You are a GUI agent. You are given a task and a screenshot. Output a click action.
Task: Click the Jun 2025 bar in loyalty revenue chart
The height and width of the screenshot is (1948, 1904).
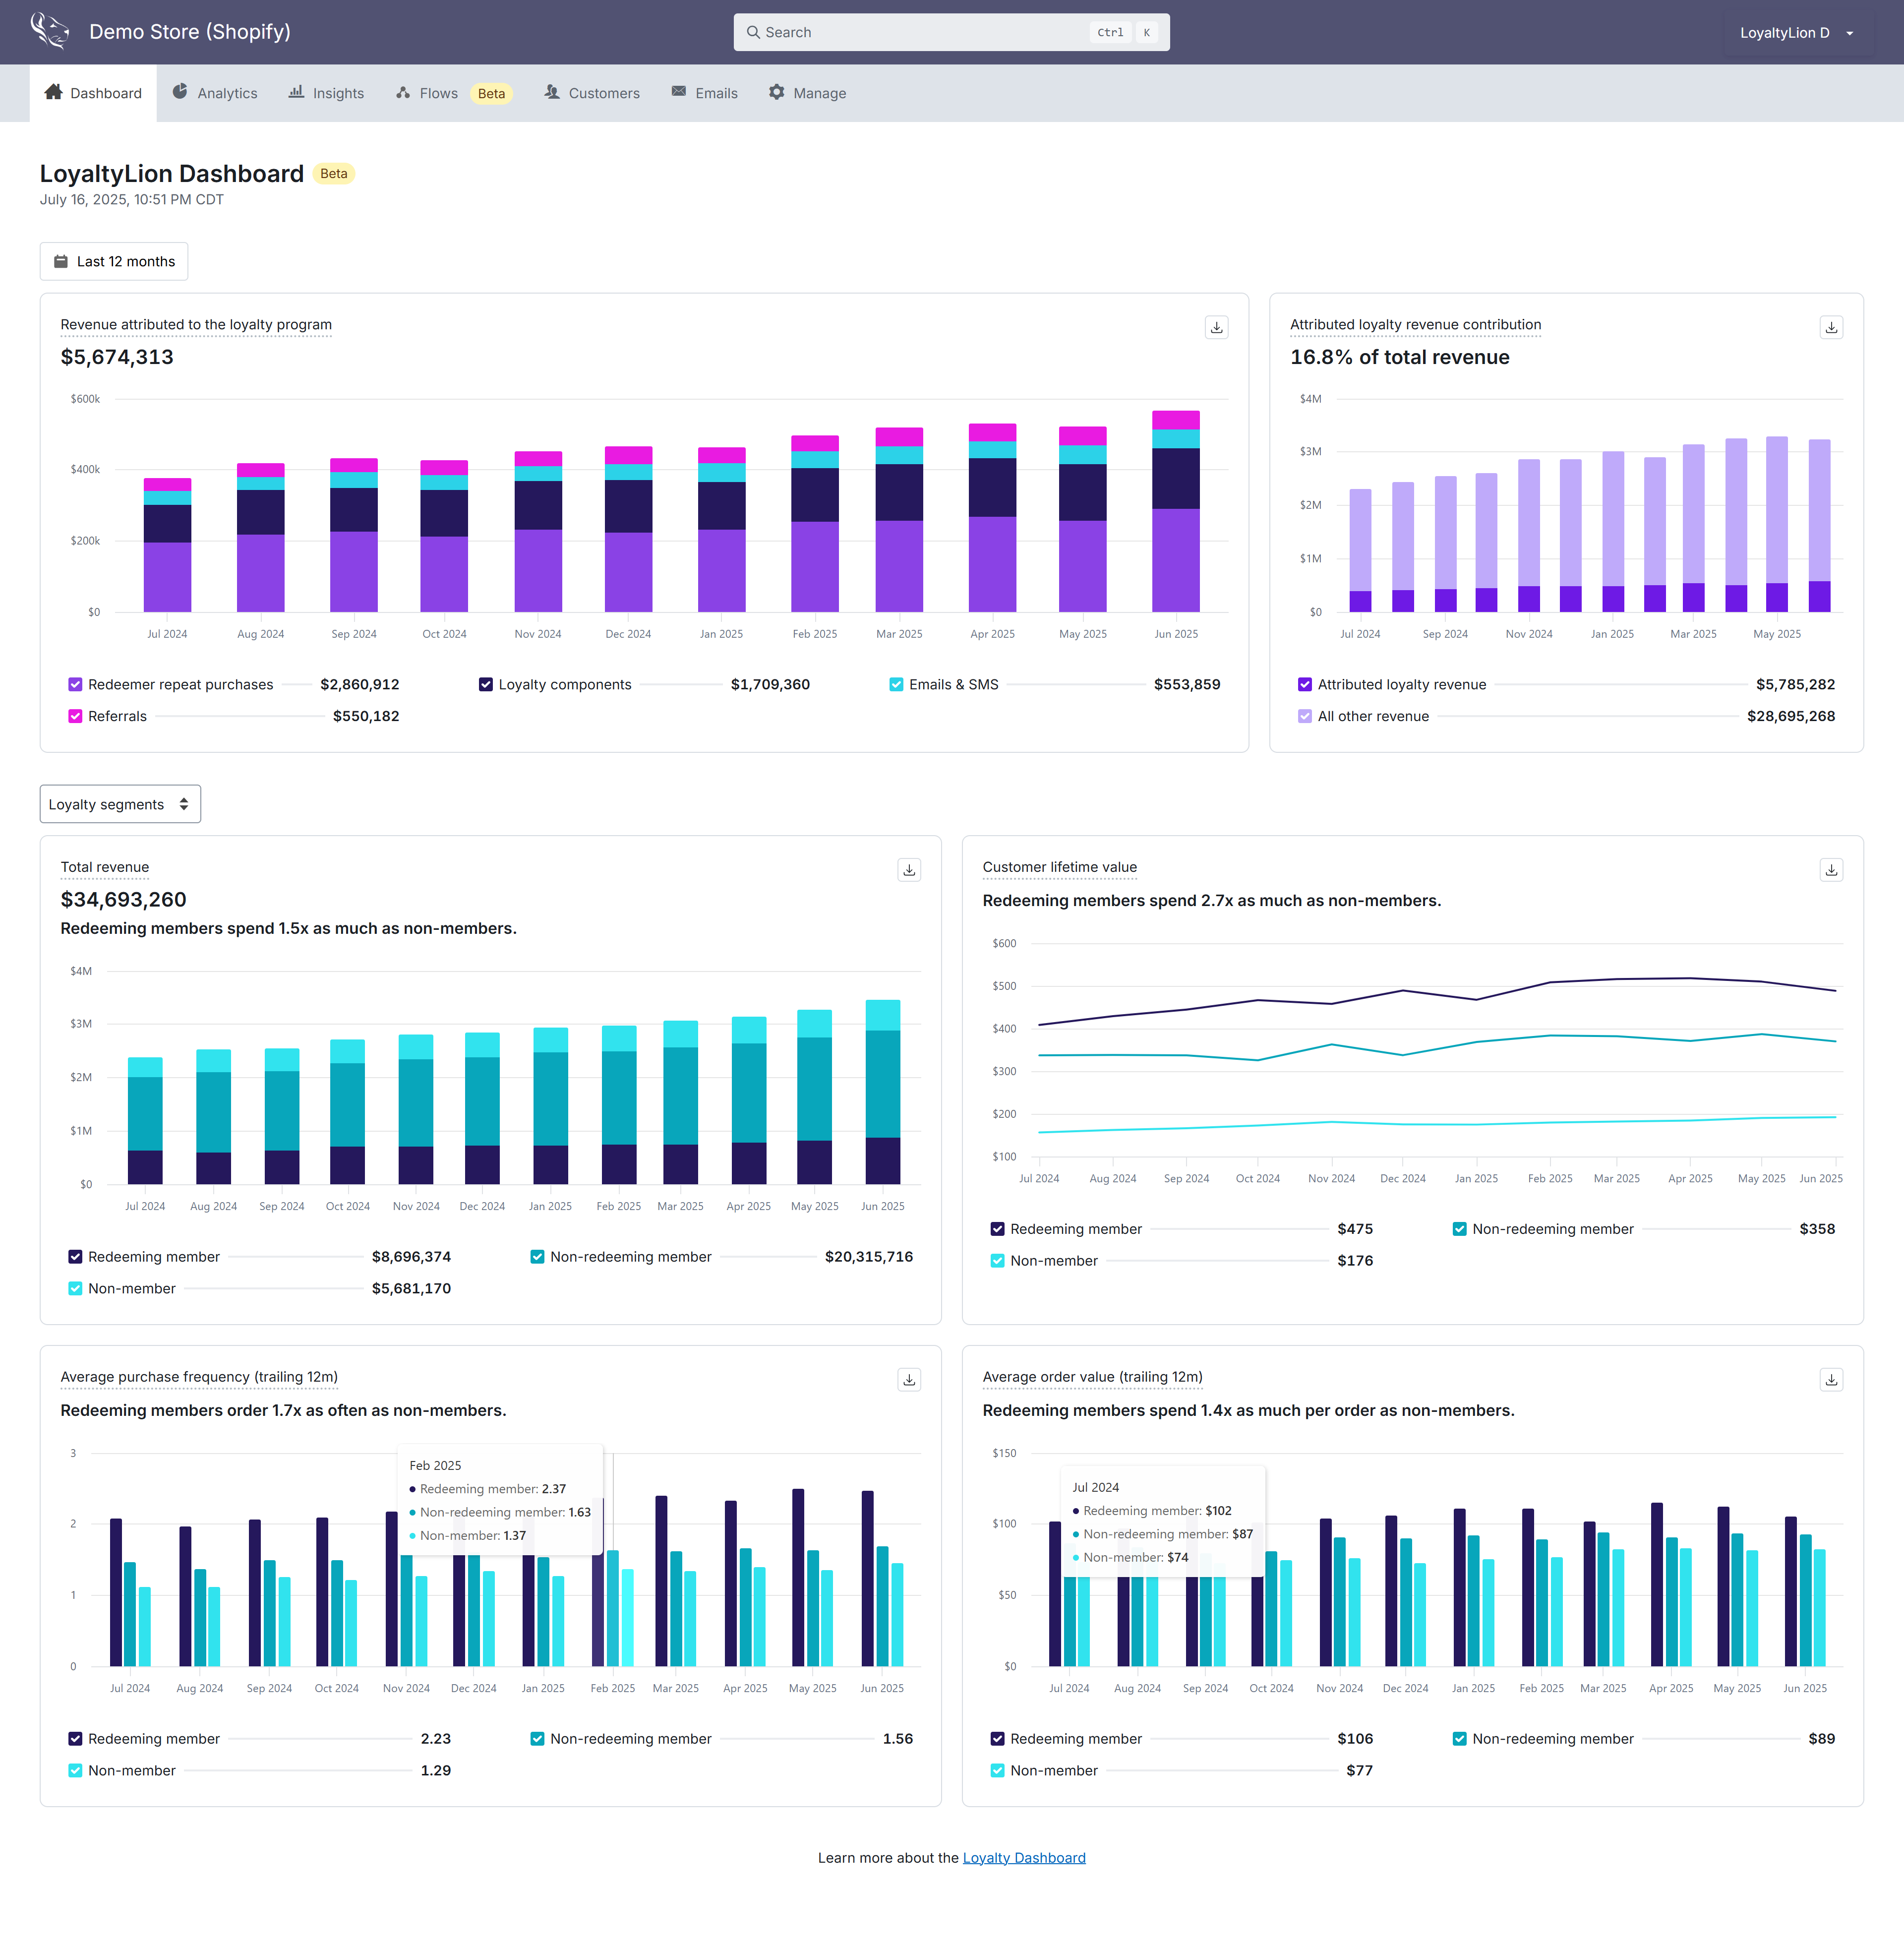pos(1175,511)
